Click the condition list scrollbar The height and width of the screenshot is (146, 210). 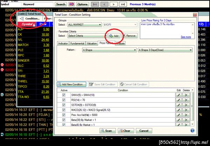click(192, 106)
